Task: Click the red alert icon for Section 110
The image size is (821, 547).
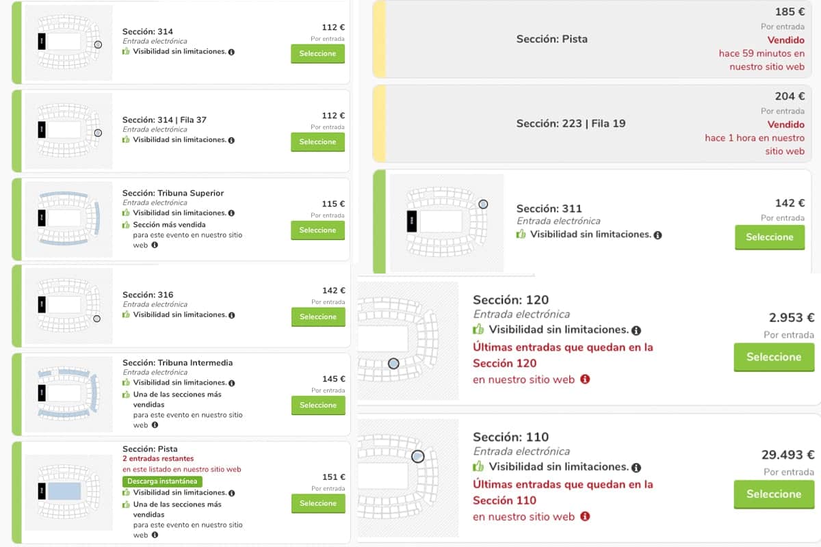Action: [585, 517]
